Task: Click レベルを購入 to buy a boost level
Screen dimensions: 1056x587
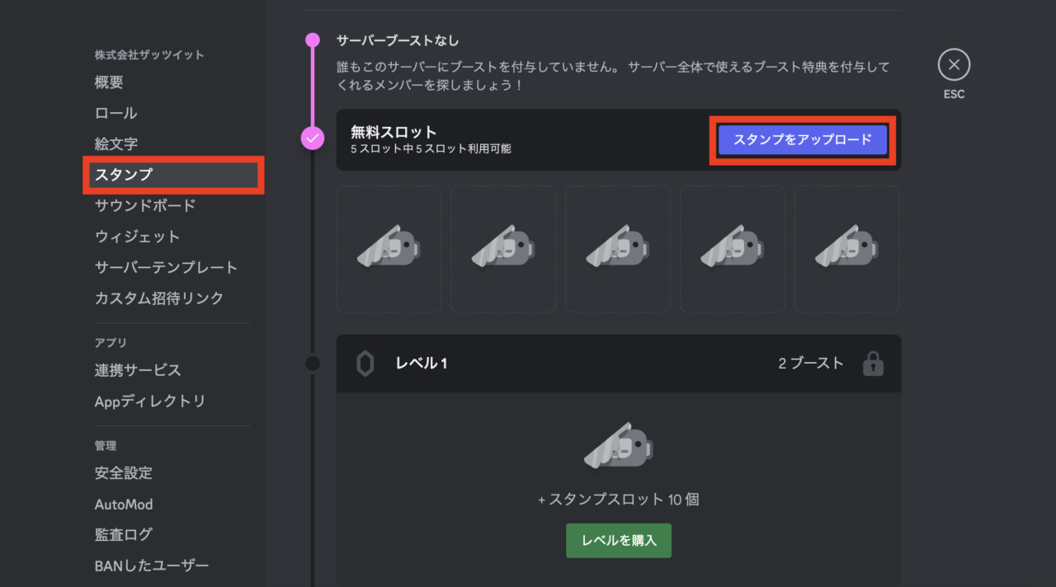Action: point(618,541)
